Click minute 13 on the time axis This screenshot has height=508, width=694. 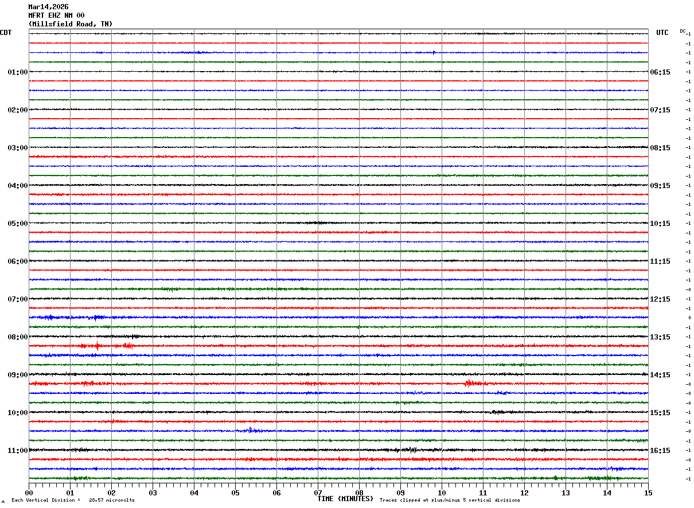click(x=566, y=493)
